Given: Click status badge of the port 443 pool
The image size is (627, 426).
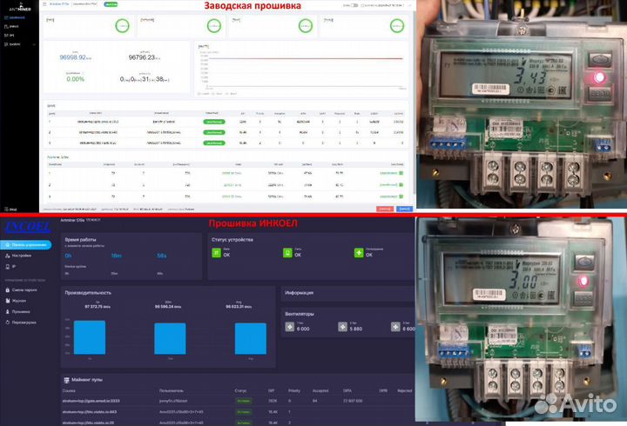Looking at the screenshot, I should (244, 411).
